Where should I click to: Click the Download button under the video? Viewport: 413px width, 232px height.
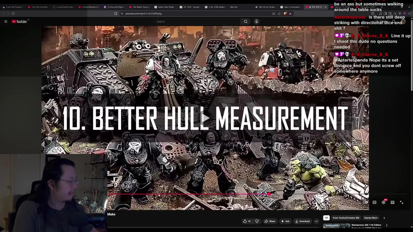click(x=302, y=221)
